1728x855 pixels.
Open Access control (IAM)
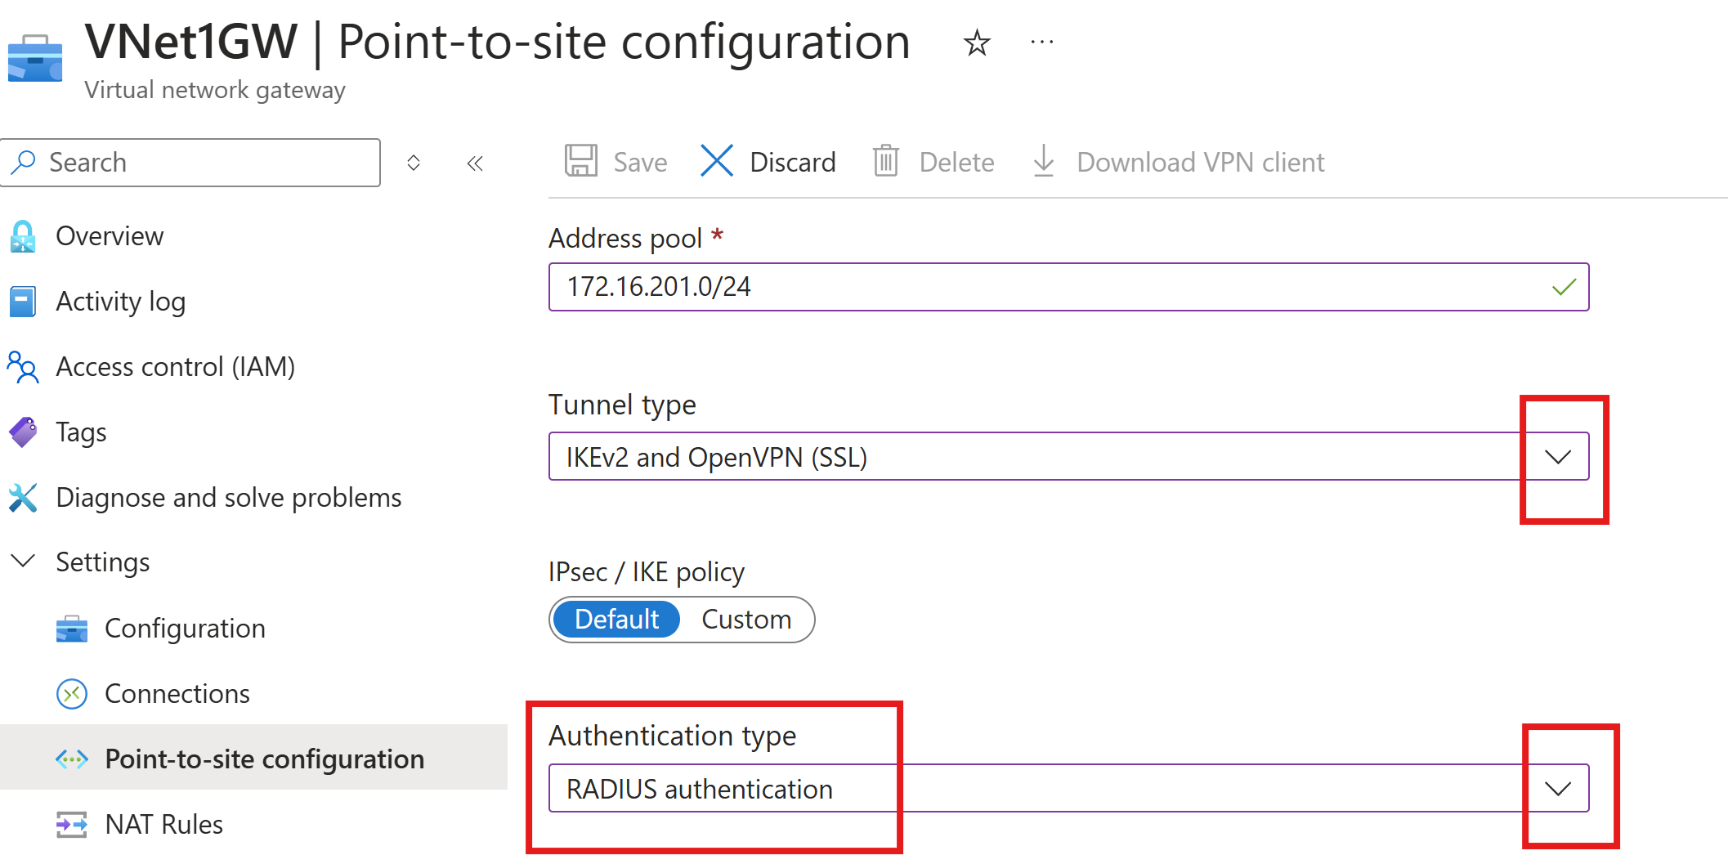[x=175, y=367]
